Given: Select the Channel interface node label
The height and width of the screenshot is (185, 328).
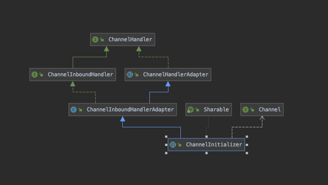Looking at the screenshot, I should coord(269,110).
